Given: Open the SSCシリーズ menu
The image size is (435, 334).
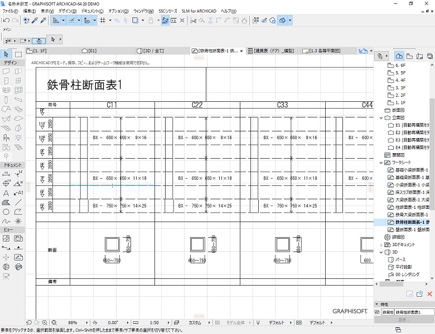Looking at the screenshot, I should (168, 11).
